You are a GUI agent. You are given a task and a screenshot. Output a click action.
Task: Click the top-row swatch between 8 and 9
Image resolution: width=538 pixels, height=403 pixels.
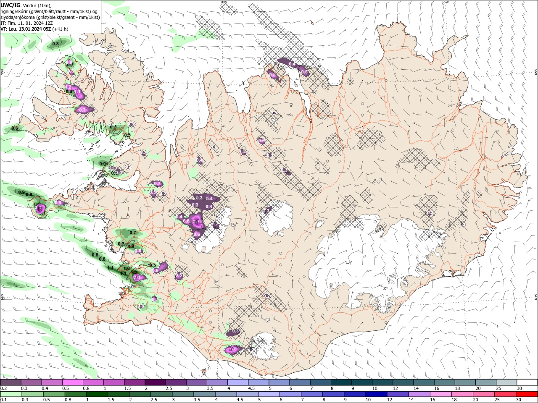click(341, 382)
